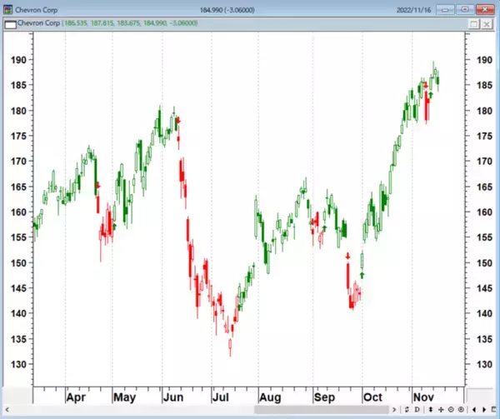Image resolution: width=500 pixels, height=419 pixels.
Task: Click the horizontal scrollbar thumb
Action: point(322,410)
